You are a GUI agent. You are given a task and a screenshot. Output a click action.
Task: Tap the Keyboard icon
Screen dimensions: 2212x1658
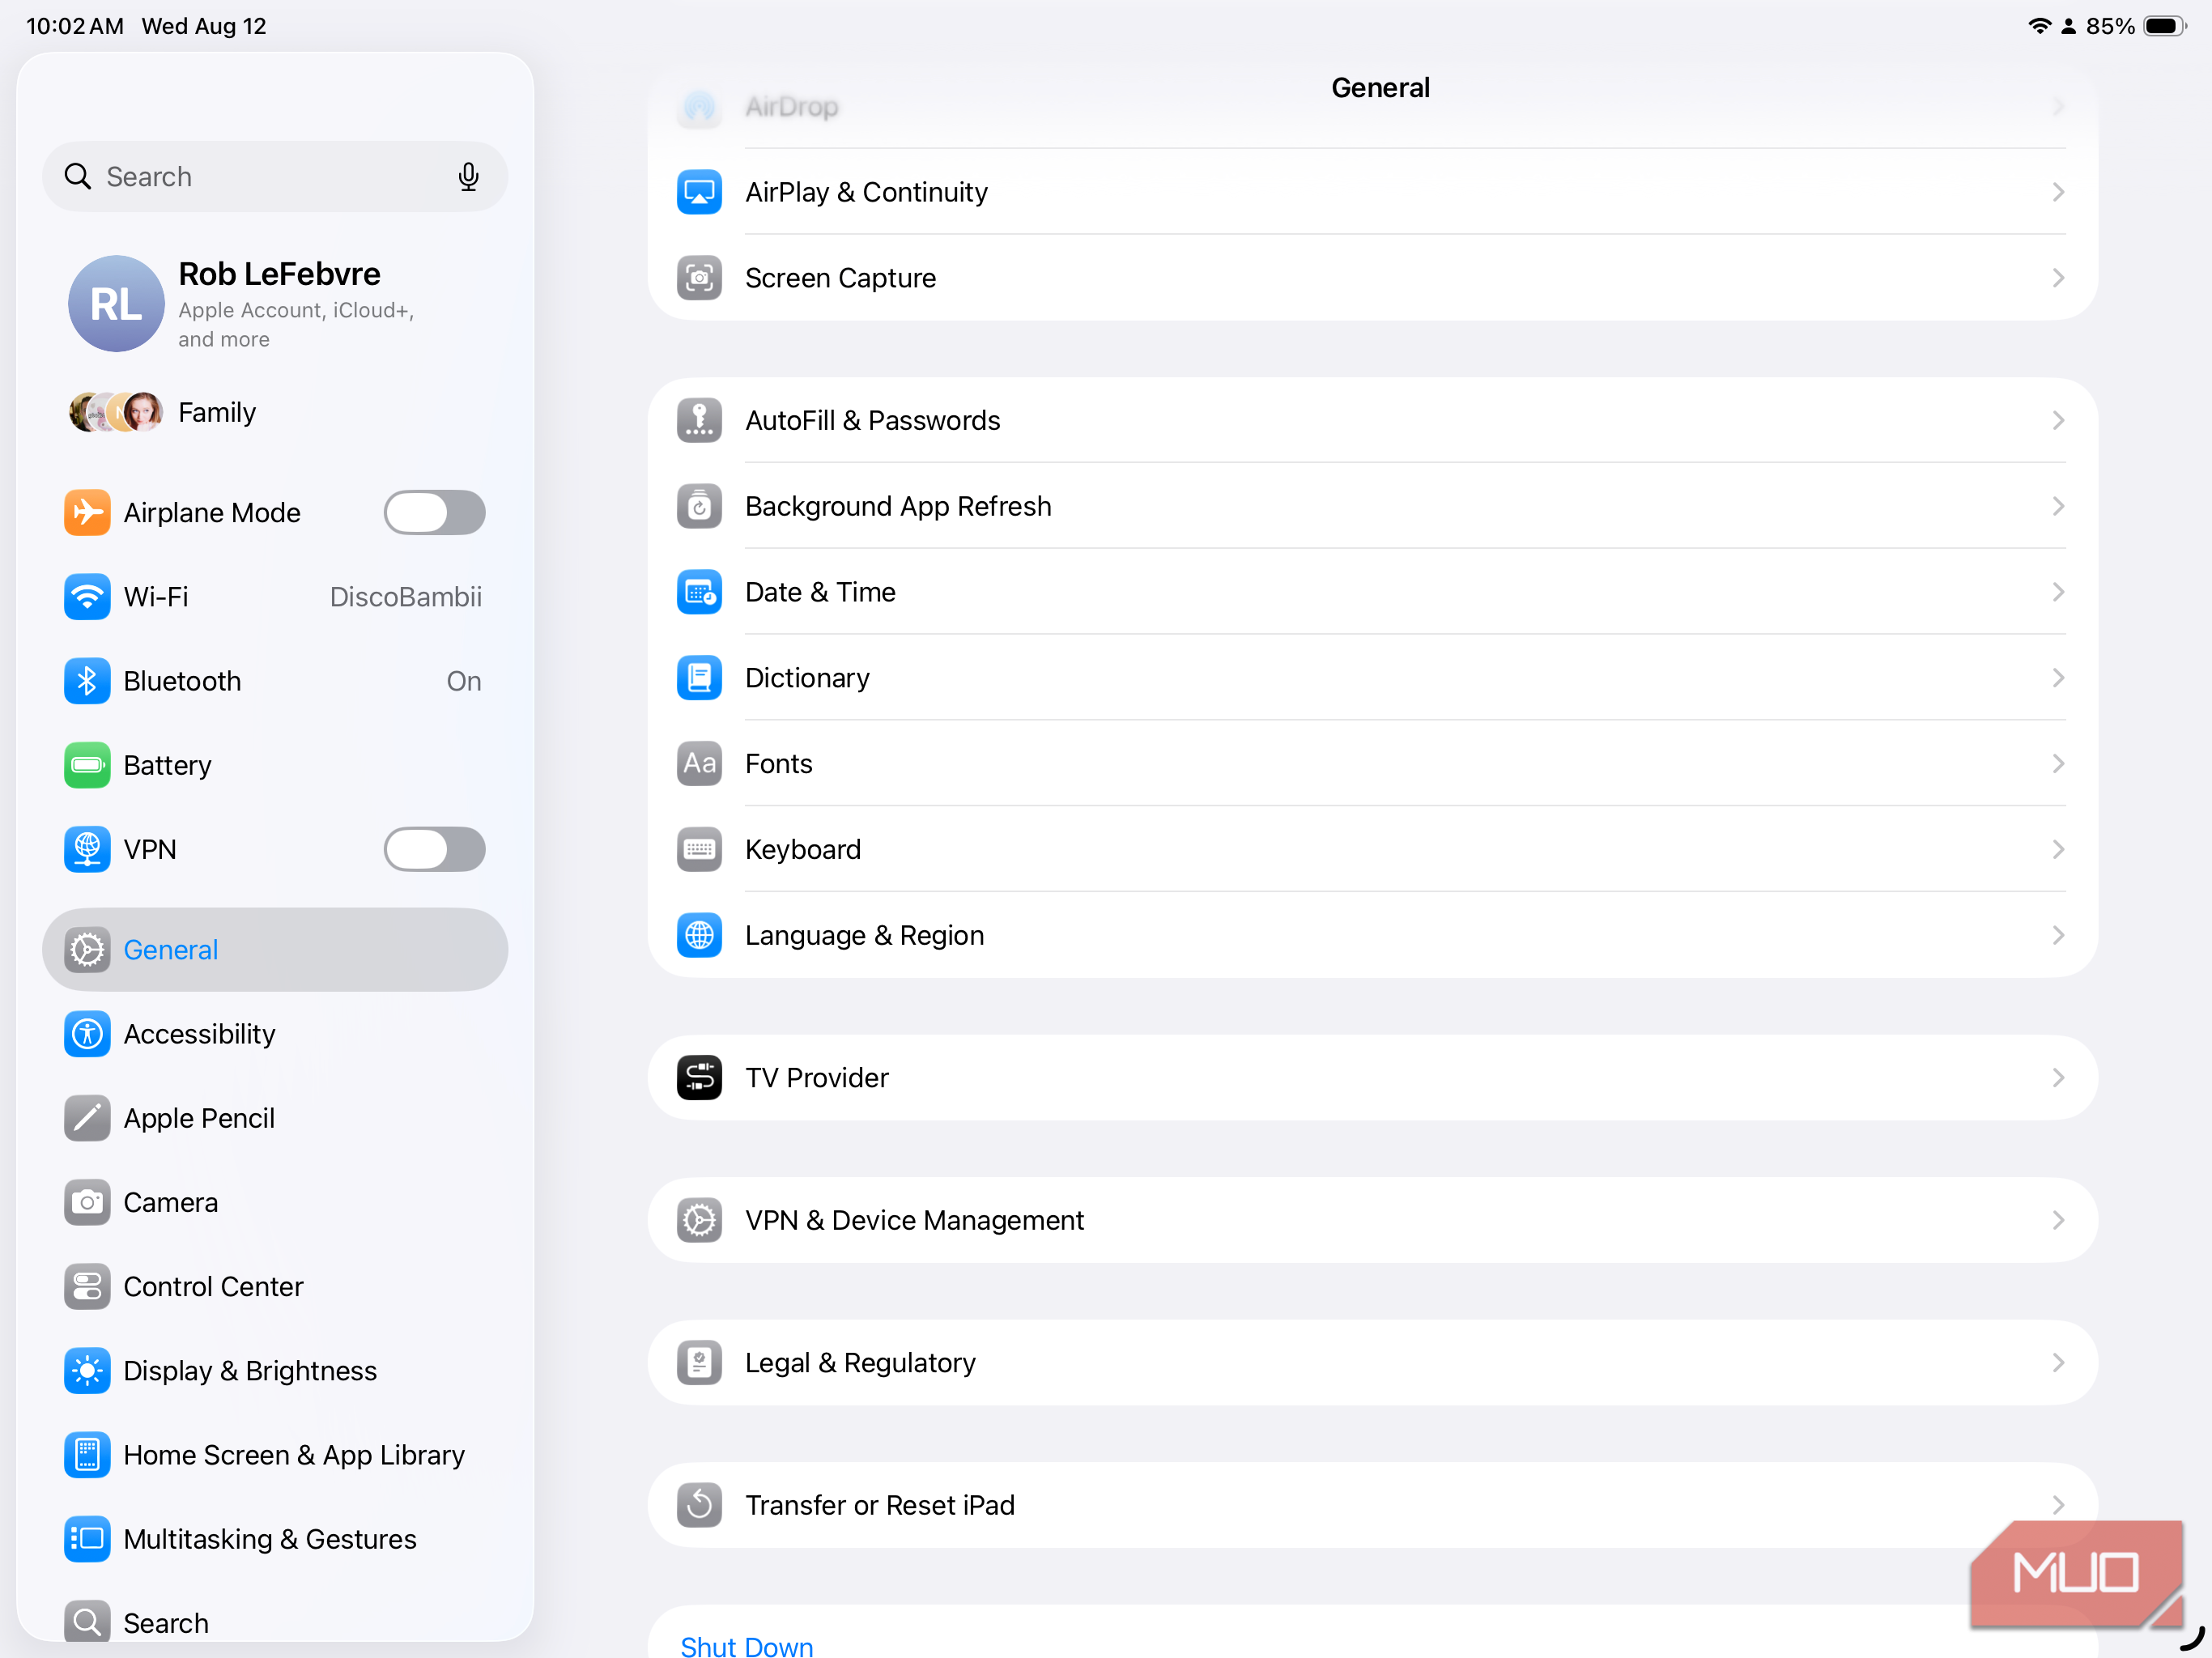tap(699, 850)
